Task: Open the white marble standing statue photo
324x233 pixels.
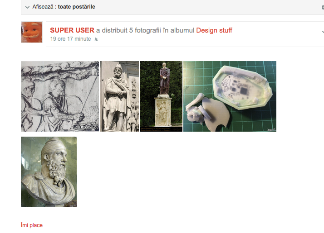Action: tap(119, 96)
